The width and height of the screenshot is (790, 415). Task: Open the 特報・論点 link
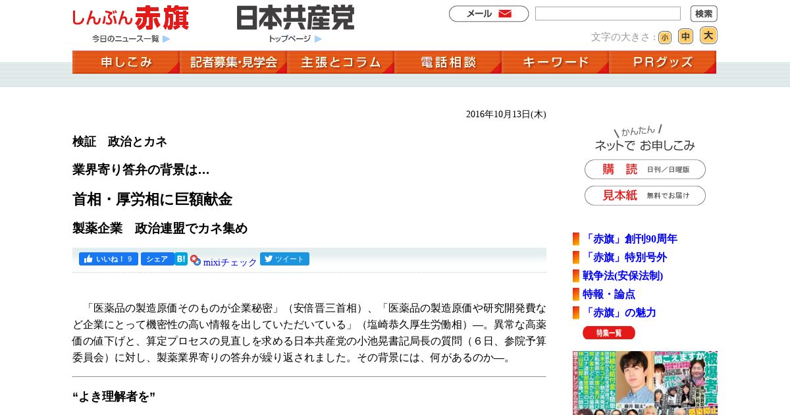point(609,294)
